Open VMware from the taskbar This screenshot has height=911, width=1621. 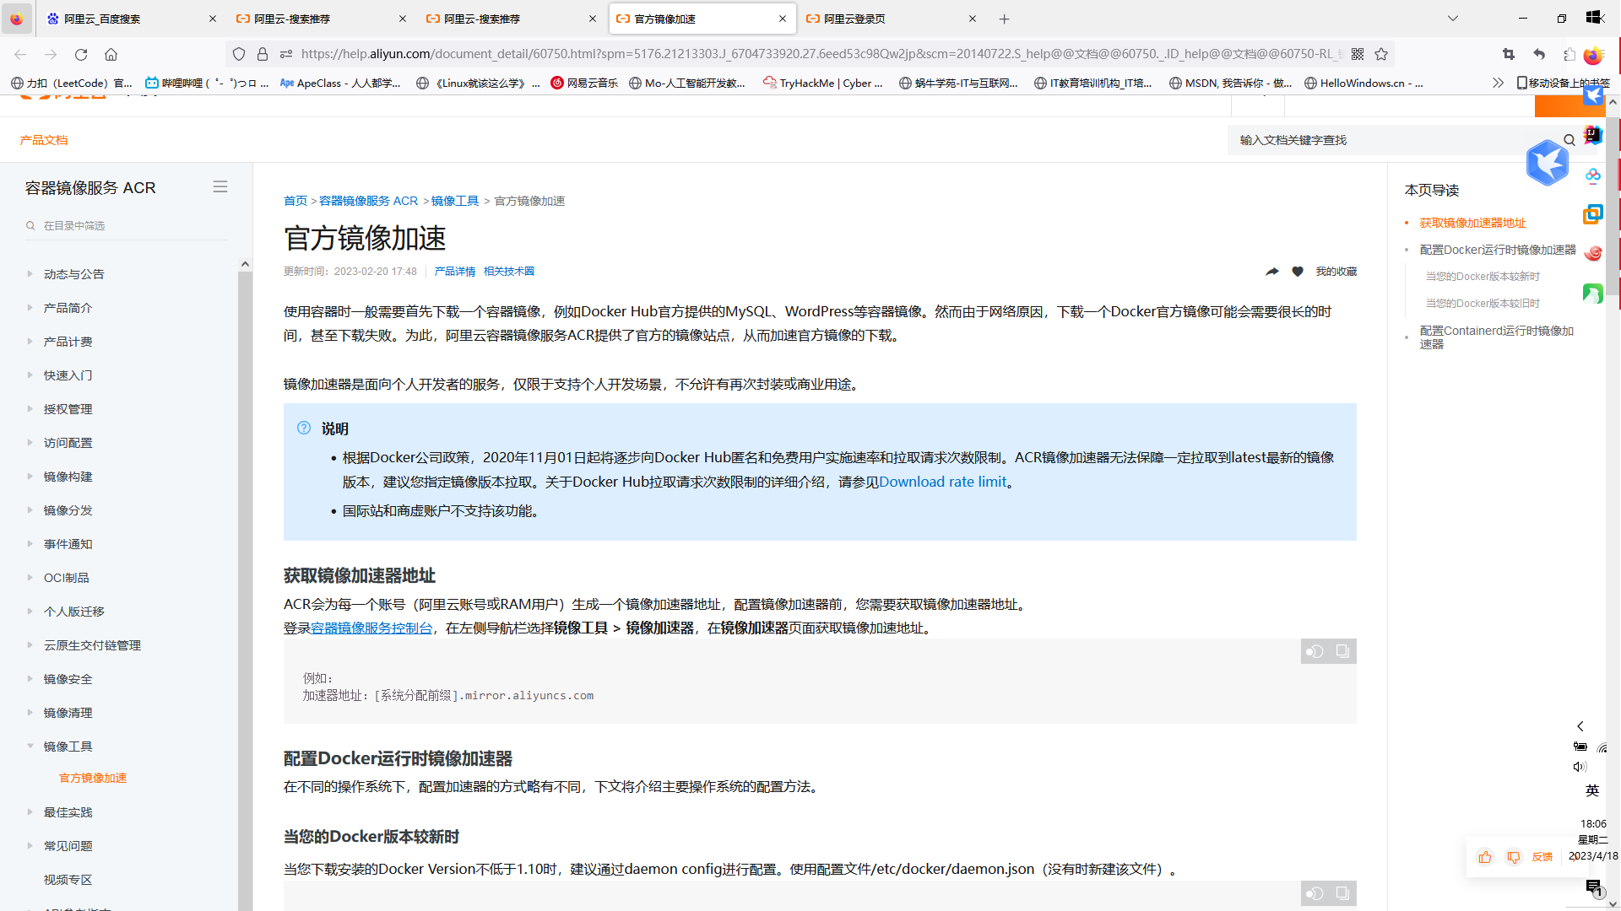coord(1593,214)
